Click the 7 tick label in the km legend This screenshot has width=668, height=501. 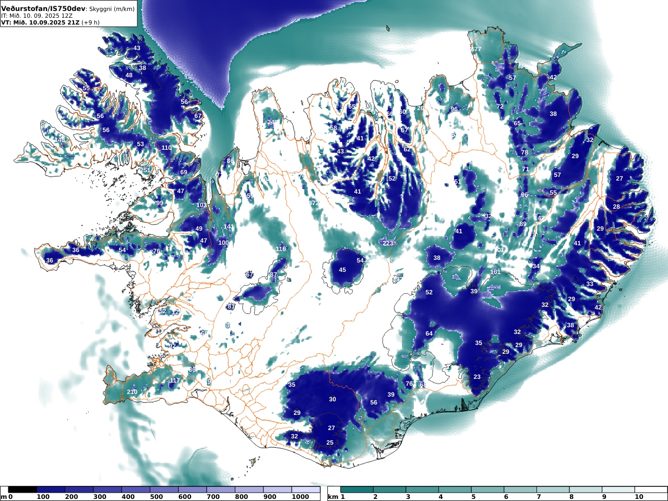(539, 497)
